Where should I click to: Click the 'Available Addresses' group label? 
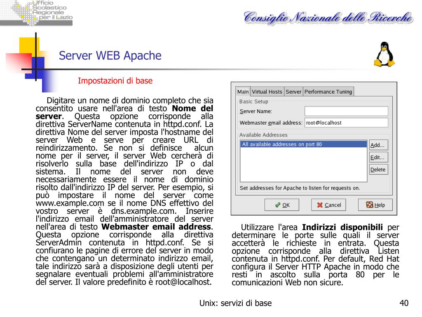(x=263, y=135)
